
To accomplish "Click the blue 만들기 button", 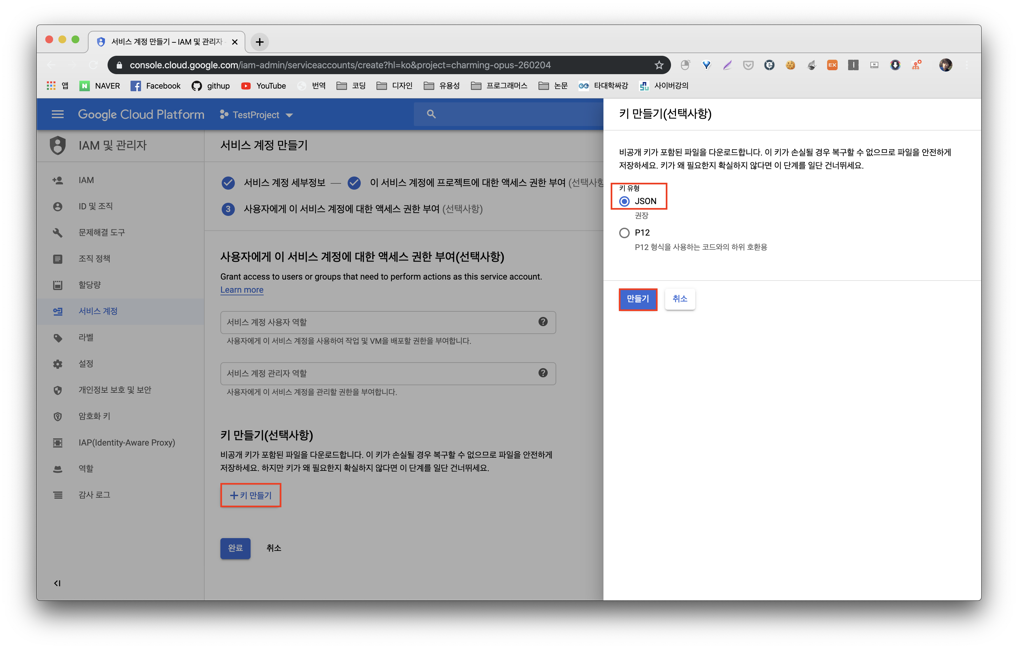I will (x=638, y=299).
